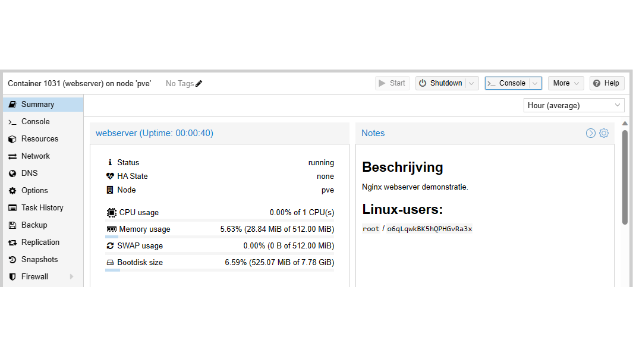
Task: Open the Notes settings gear icon
Action: [x=604, y=133]
